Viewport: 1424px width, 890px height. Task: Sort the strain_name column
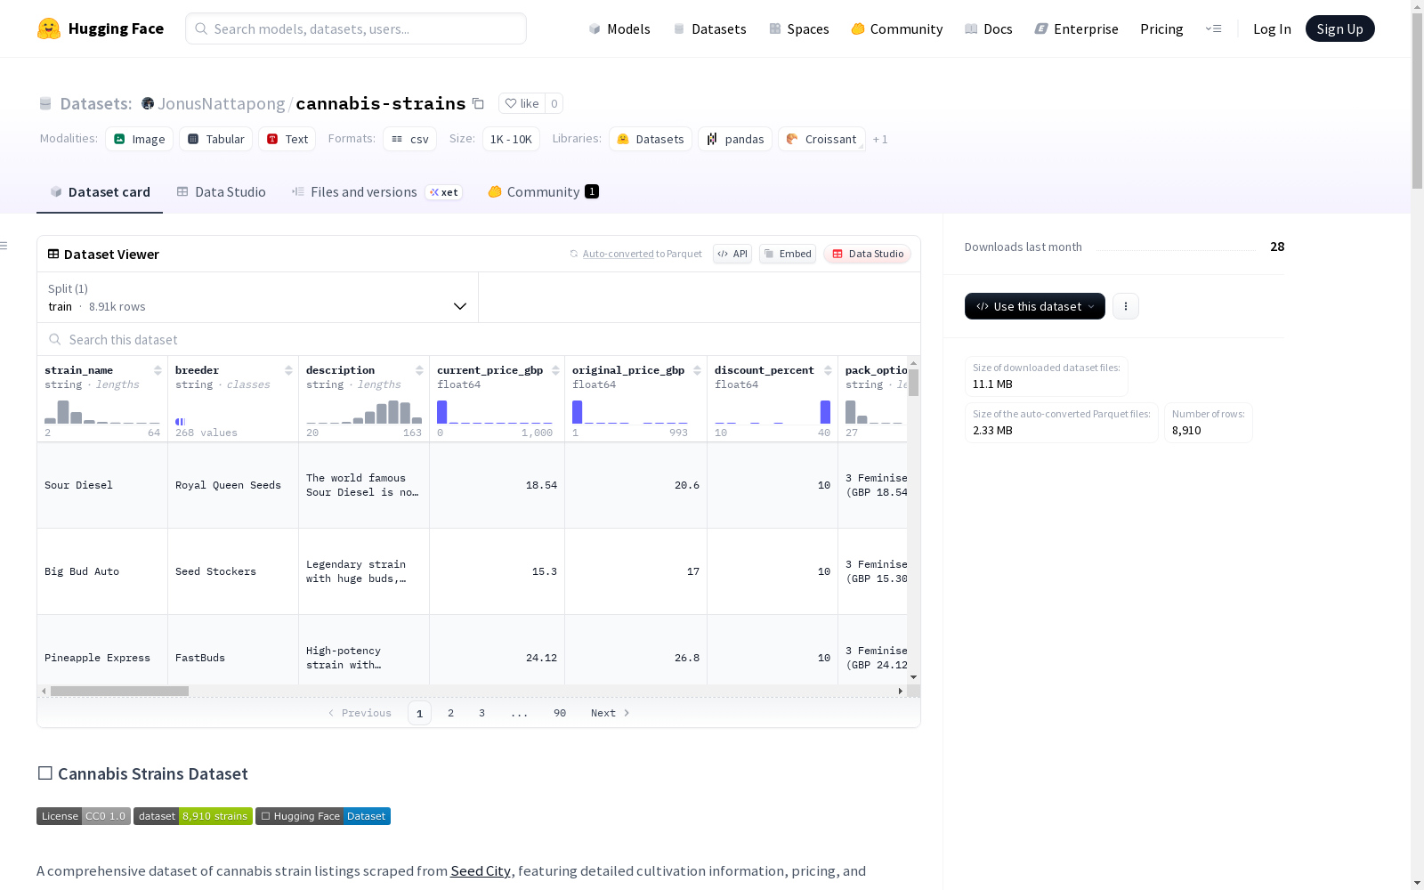click(x=158, y=370)
